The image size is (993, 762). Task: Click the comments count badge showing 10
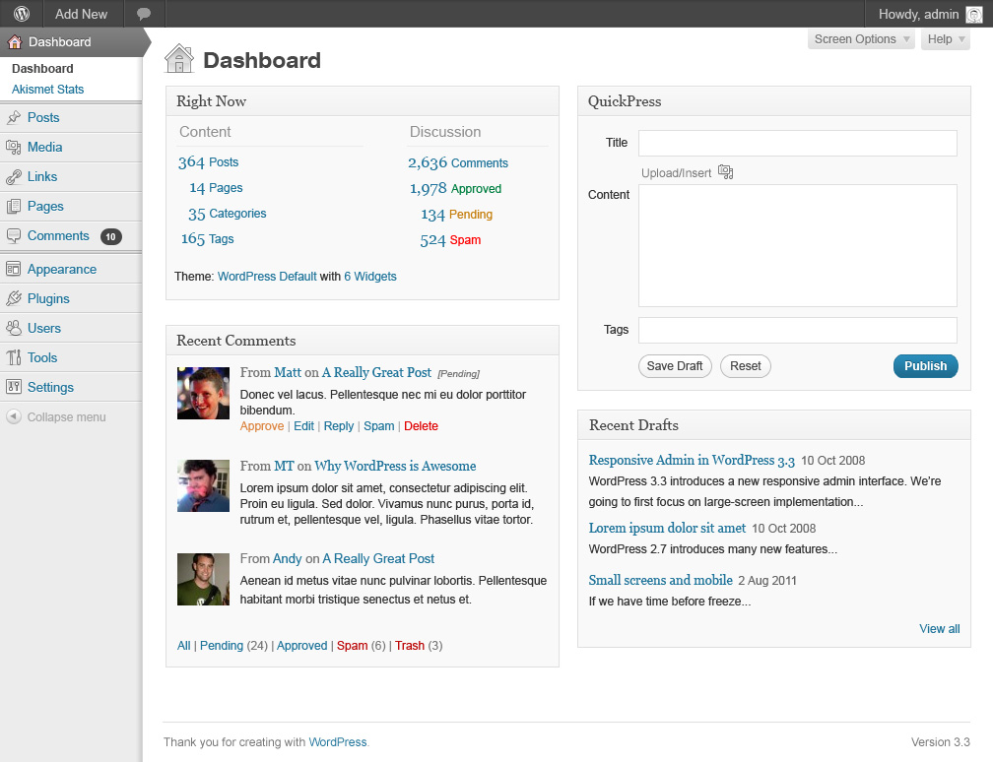110,236
